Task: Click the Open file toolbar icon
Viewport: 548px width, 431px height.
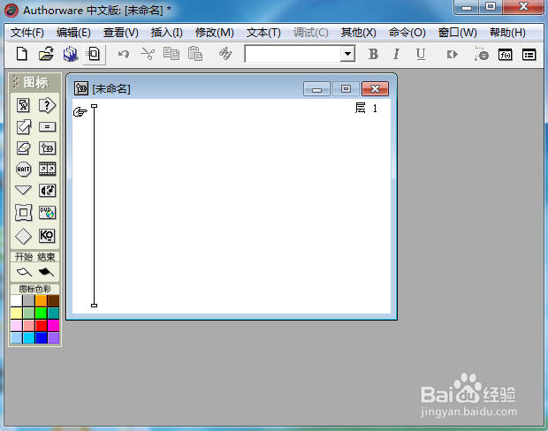Action: 46,54
